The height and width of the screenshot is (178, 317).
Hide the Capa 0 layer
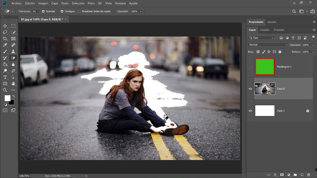coord(250,89)
